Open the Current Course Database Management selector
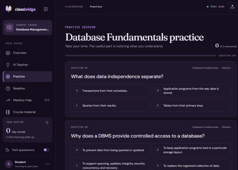The width and height of the screenshot is (238, 170). tap(28, 28)
